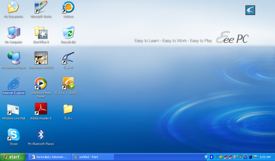
Task: Open the Windows Live Mail shortcut
Action: coord(13,112)
